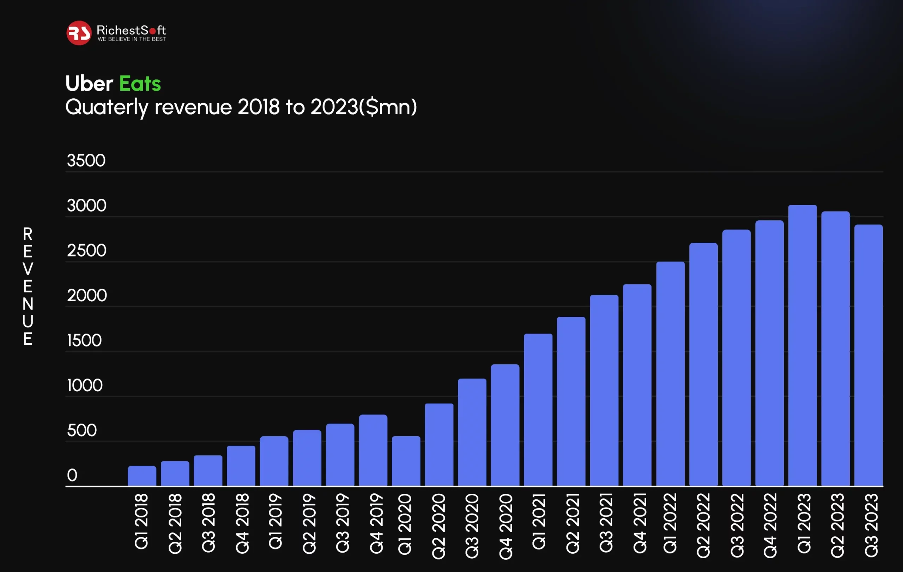The image size is (903, 572).
Task: Click the 500 y-axis label
Action: click(82, 430)
